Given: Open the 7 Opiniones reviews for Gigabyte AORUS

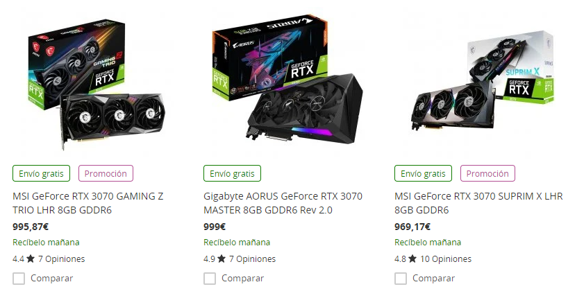Looking at the screenshot, I should (x=252, y=259).
